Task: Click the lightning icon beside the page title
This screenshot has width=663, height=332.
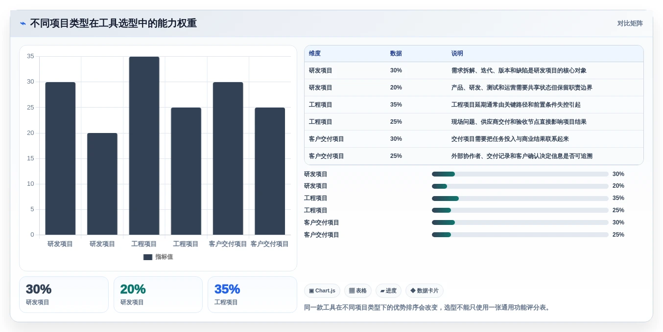Action: point(23,23)
